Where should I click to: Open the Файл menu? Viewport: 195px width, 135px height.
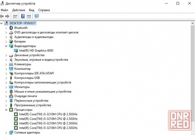(x=4, y=10)
